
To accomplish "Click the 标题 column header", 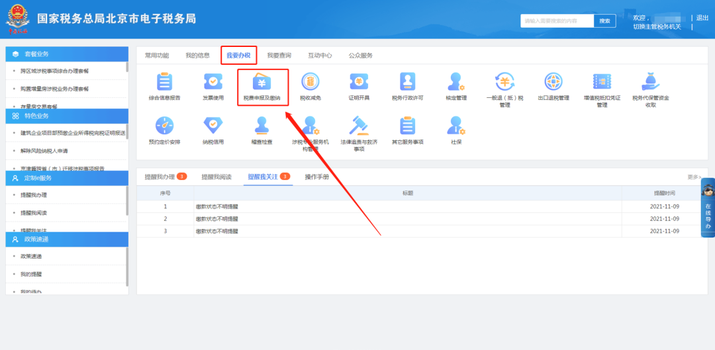I will (x=408, y=193).
